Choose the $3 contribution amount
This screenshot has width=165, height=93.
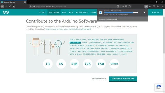point(48,64)
